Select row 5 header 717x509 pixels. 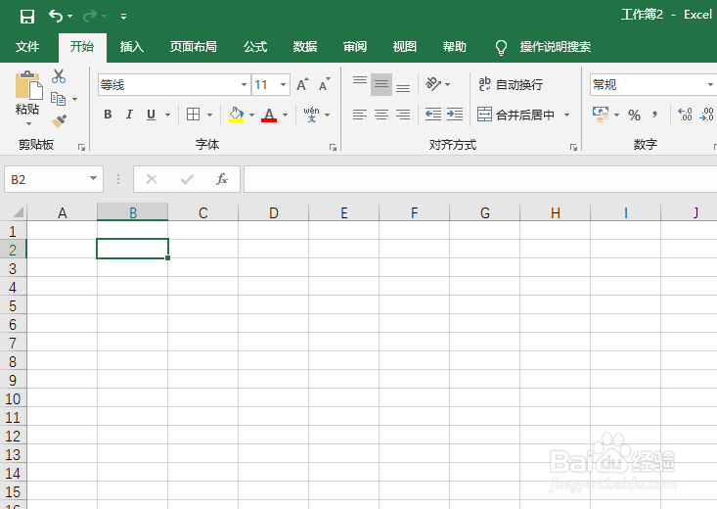(13, 305)
